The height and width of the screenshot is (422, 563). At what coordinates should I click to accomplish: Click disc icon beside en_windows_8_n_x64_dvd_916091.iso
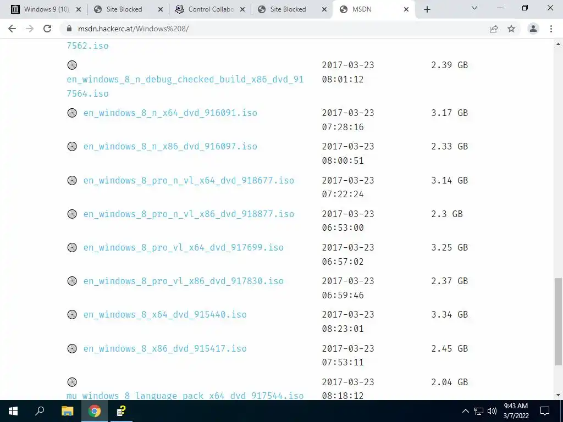(72, 113)
